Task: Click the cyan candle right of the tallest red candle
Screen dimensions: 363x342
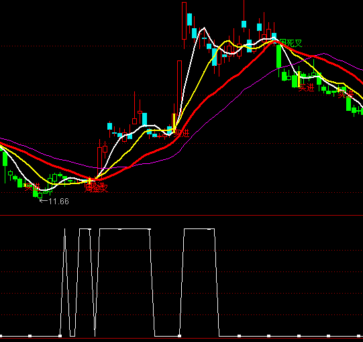Action: click(x=189, y=19)
